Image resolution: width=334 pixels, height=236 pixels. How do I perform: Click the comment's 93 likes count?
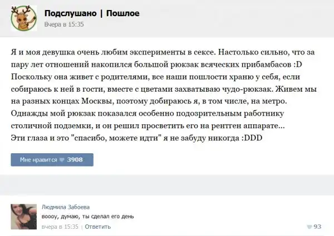[x=318, y=227]
